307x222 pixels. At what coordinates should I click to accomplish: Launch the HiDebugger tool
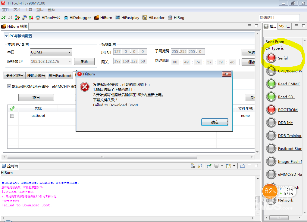click(x=77, y=17)
